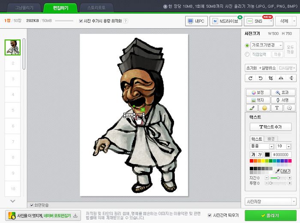Click the #000000 hex color field
This screenshot has width=300, height=223.
pos(281,154)
